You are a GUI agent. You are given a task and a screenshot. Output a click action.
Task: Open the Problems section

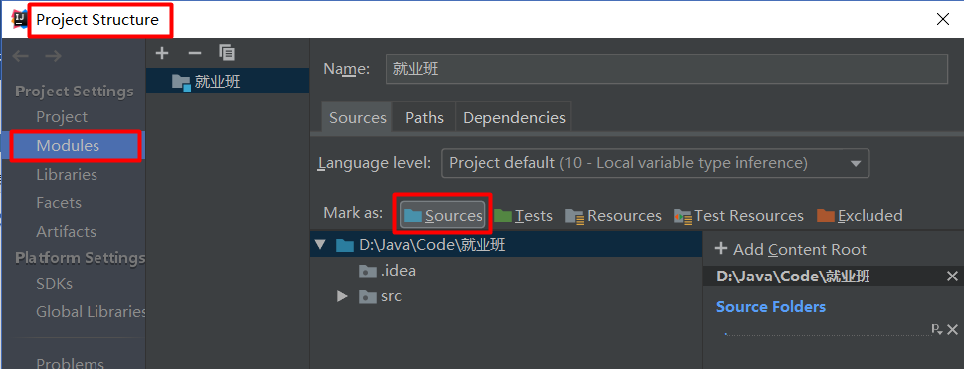70,363
